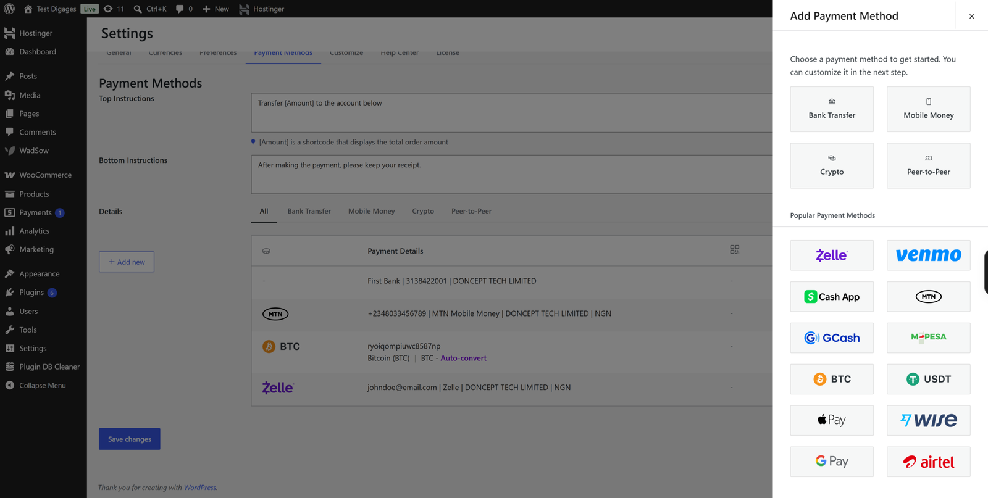
Task: Open Payments in the sidebar
Action: point(43,212)
